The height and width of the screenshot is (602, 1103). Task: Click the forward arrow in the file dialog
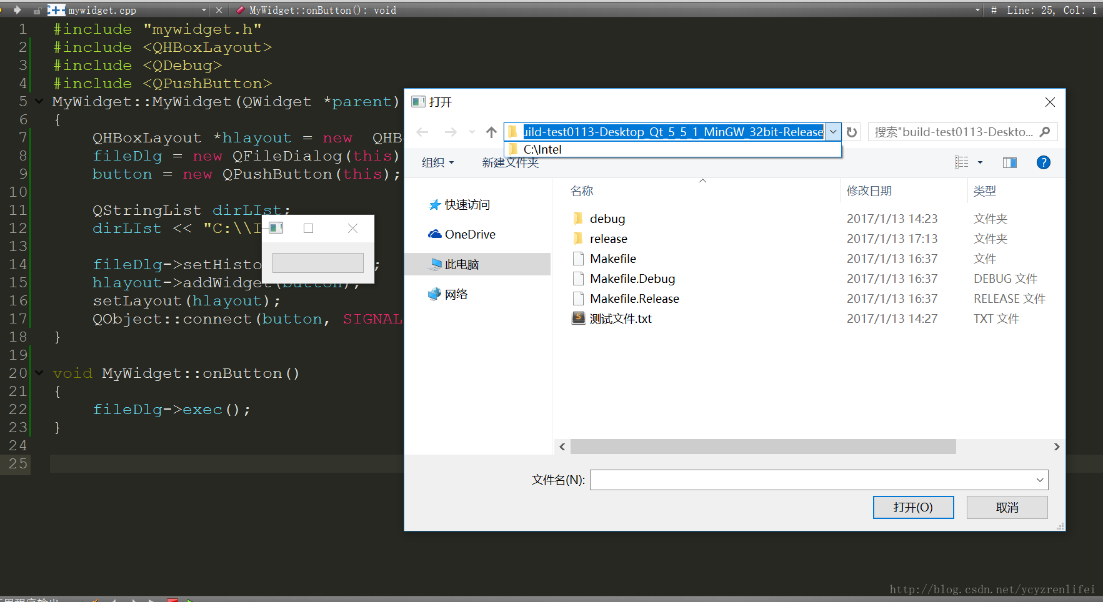tap(450, 132)
